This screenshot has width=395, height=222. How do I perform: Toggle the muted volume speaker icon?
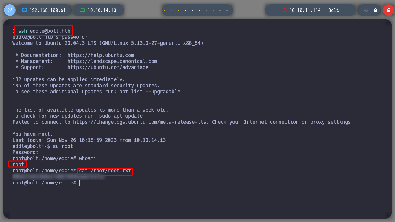point(366,10)
